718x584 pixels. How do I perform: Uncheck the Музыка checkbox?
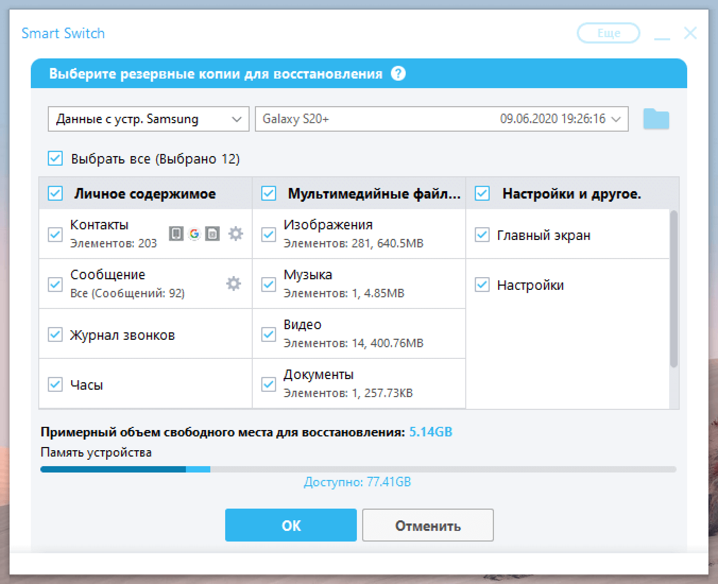coord(269,284)
